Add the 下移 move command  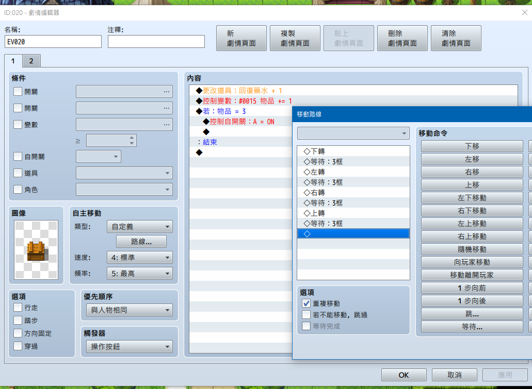pos(472,146)
